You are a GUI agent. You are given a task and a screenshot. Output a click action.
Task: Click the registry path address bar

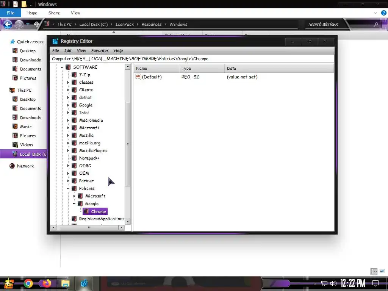click(x=192, y=59)
